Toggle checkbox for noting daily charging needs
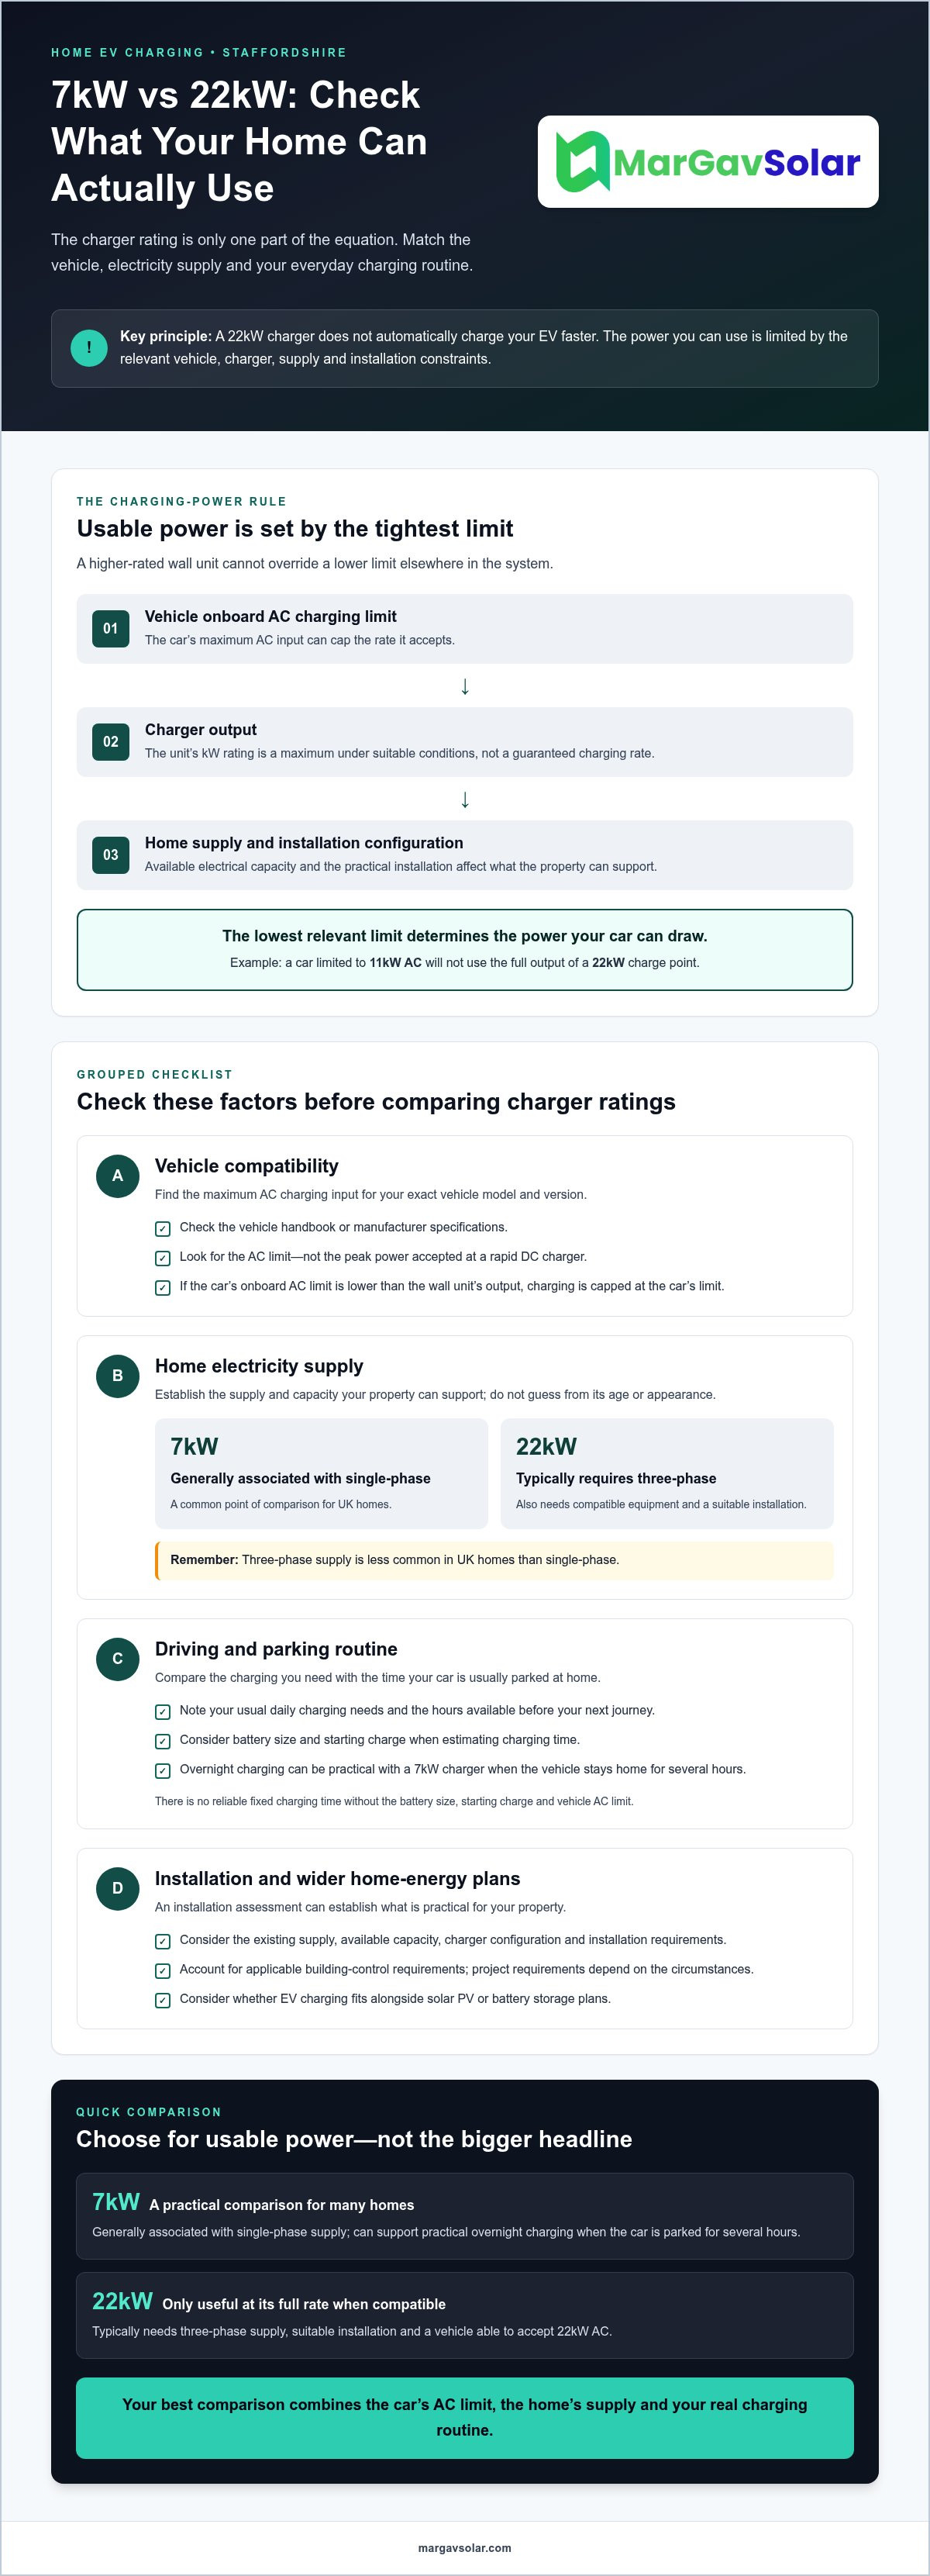 (x=163, y=1712)
